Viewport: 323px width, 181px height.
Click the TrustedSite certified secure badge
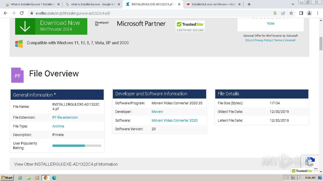coord(190,26)
